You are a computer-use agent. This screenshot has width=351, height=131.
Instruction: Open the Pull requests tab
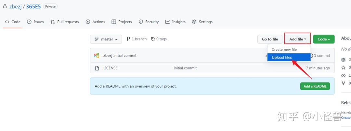65,22
